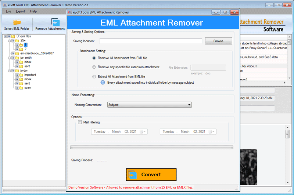Image resolution: width=294 pixels, height=195 pixels.
Task: Click the conversion progress bar
Action: click(x=152, y=147)
